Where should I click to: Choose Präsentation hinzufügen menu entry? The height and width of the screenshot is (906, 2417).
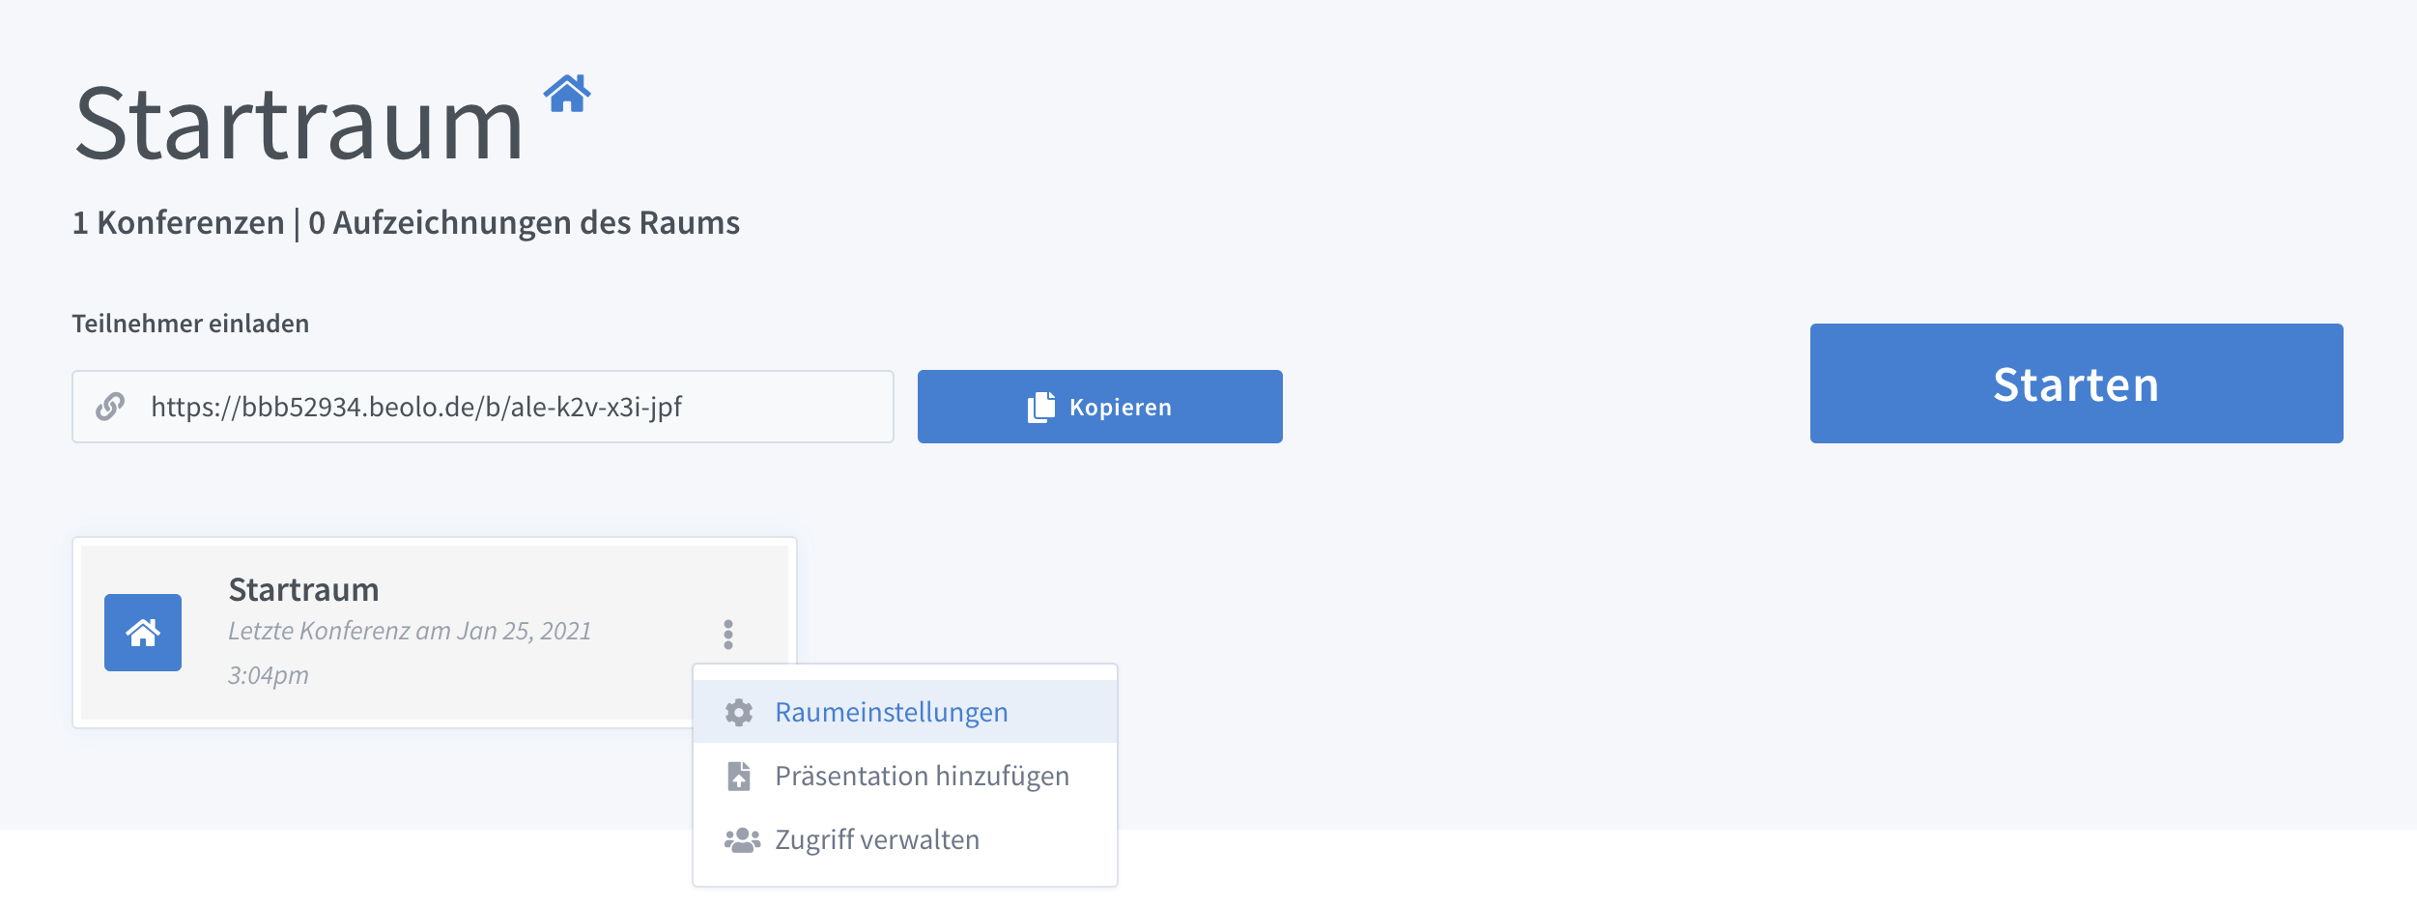pos(905,776)
